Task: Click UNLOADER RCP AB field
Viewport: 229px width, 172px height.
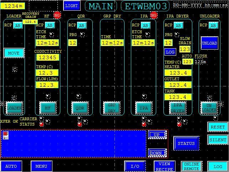Action: [213, 25]
